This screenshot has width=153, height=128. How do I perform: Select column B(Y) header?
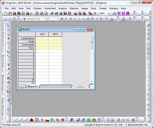[55, 34]
